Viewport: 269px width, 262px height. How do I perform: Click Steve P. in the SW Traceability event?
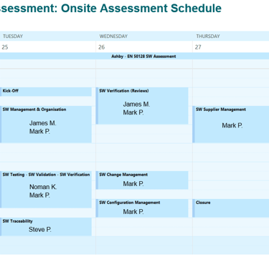(40, 230)
